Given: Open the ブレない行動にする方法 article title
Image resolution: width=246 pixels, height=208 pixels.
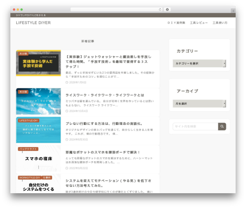Looking at the screenshot, I should pos(104,123).
